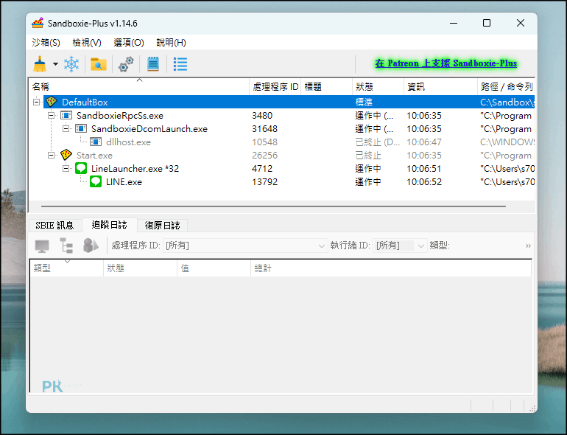Click the shapes object icon in trace toolbar
567x435 pixels.
pos(91,246)
